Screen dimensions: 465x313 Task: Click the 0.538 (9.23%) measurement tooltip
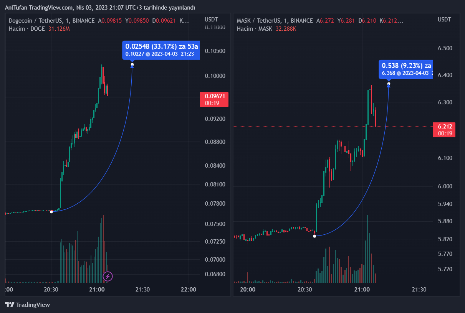pyautogui.click(x=406, y=65)
